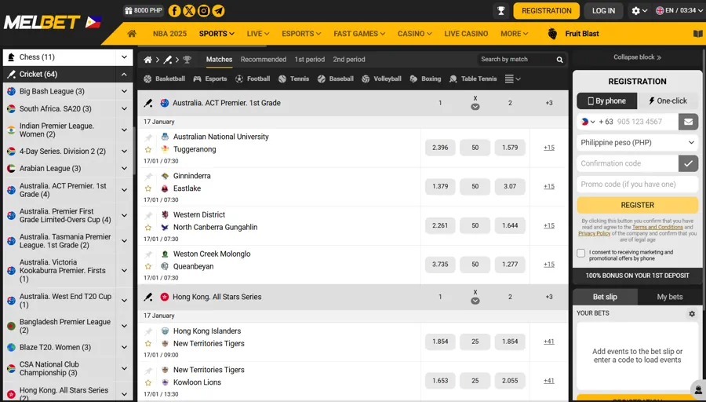Open the CASINO menu
Image resolution: width=706 pixels, height=402 pixels.
(x=414, y=34)
